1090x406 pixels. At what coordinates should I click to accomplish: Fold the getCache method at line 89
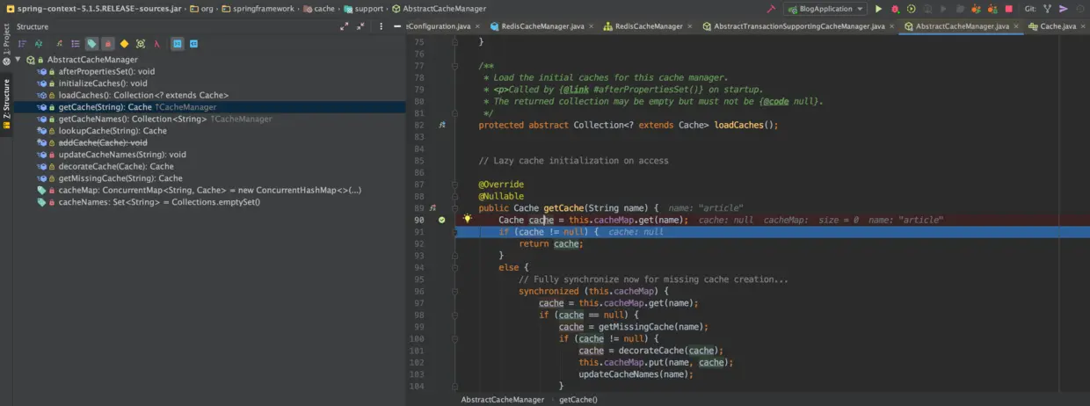tap(455, 208)
